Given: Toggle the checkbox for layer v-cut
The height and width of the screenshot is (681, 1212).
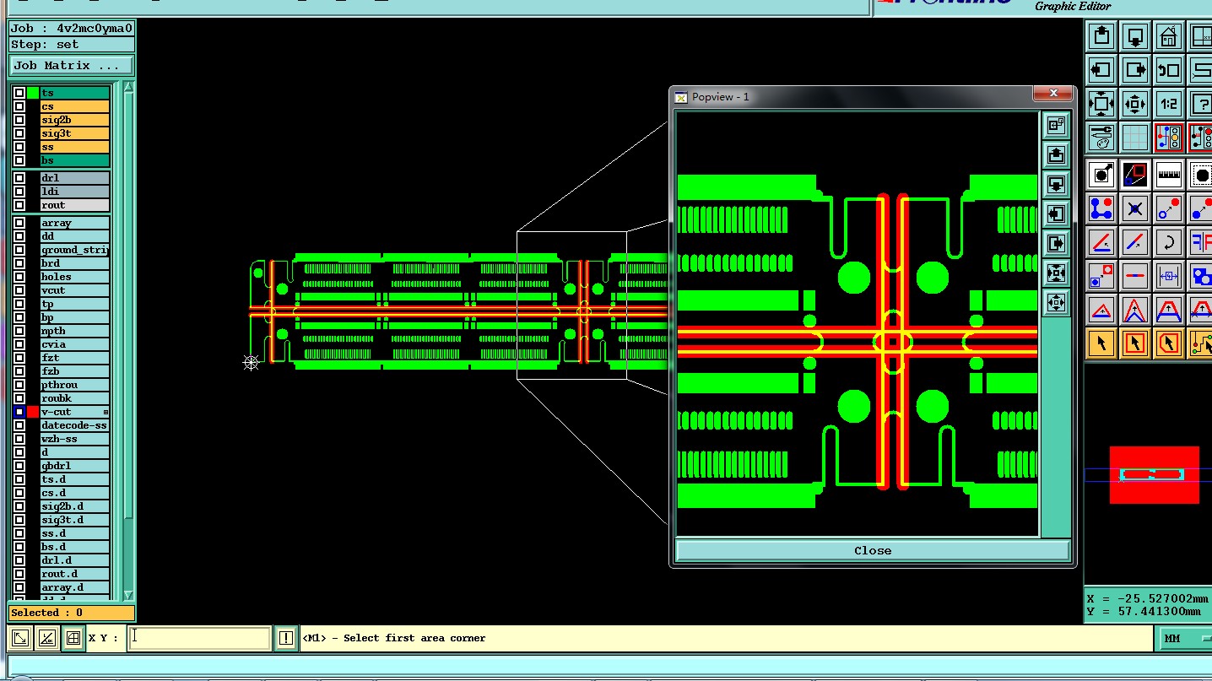Looking at the screenshot, I should pyautogui.click(x=19, y=412).
